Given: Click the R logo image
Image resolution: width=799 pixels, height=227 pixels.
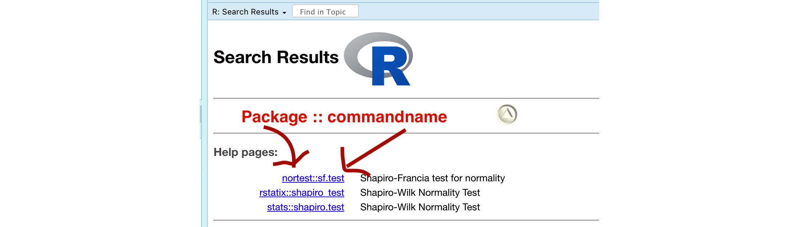Looking at the screenshot, I should [378, 59].
